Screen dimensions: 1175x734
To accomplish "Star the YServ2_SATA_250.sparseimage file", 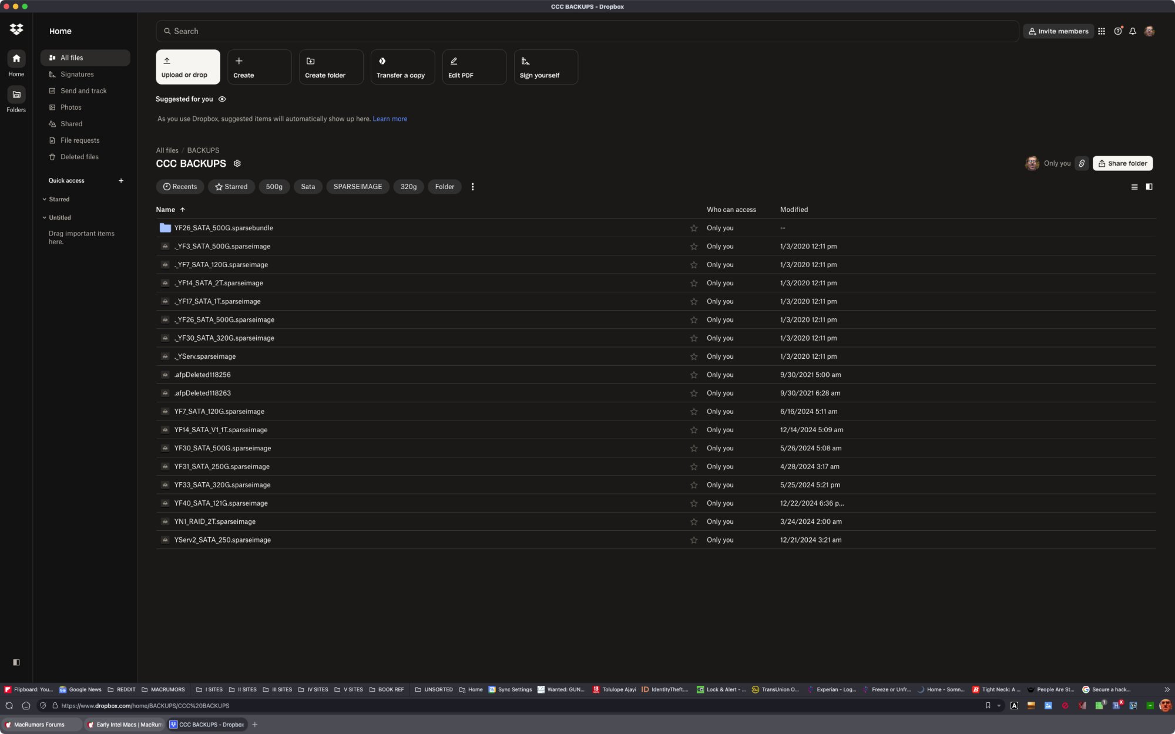I will pyautogui.click(x=694, y=540).
